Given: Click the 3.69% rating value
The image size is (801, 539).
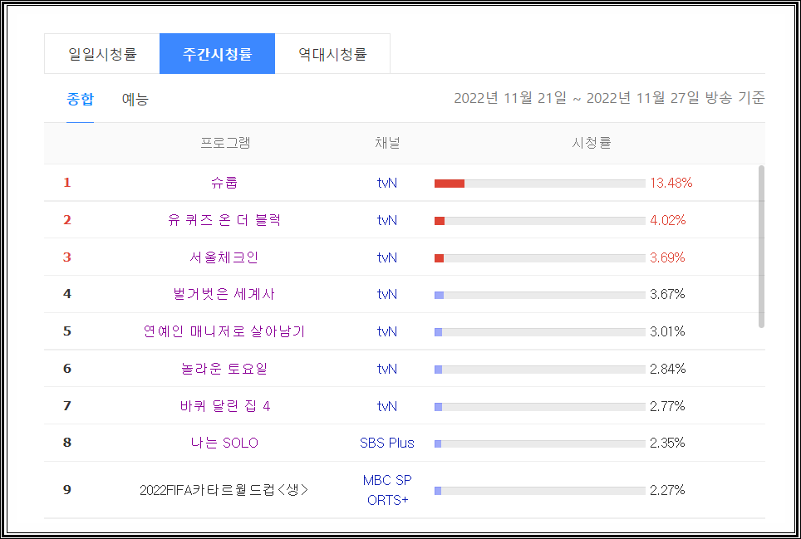Looking at the screenshot, I should [x=667, y=257].
